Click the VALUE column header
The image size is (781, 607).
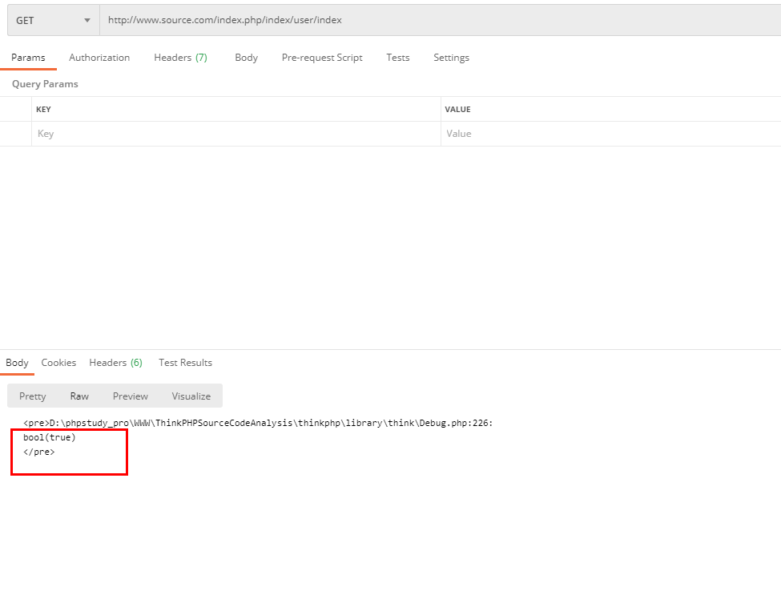tap(457, 110)
